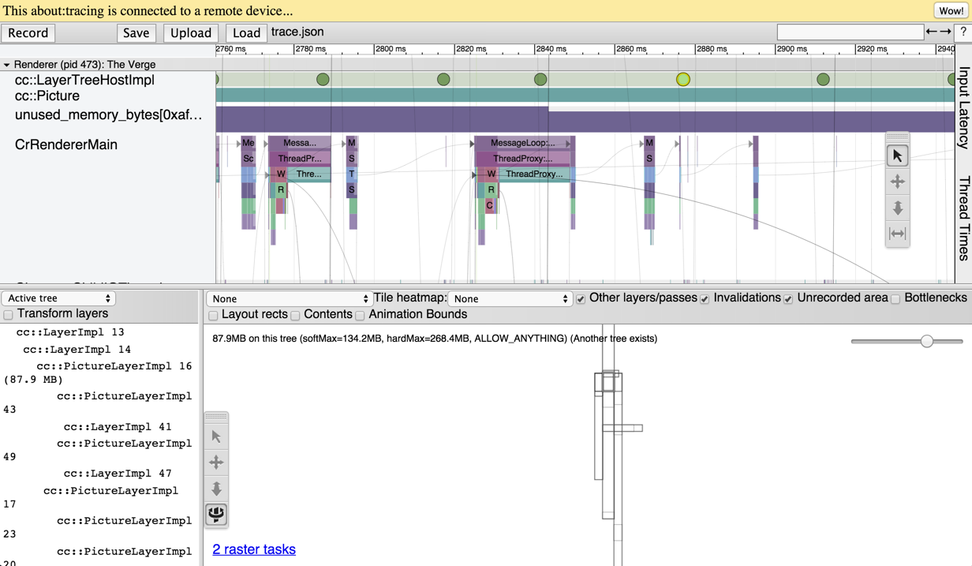
Task: Open the Active tree dropdown
Action: pyautogui.click(x=59, y=298)
